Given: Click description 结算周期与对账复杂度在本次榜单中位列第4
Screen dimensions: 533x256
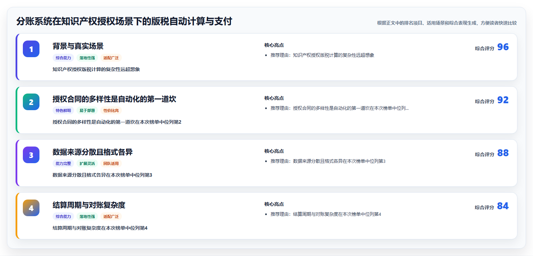Looking at the screenshot, I should 100,228.
